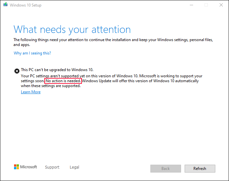Click the 'No action is needed.' sentence
Viewport: 229px width, 181px height.
pyautogui.click(x=63, y=81)
